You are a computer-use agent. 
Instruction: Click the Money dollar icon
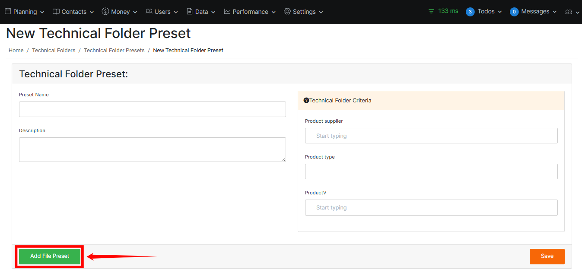click(105, 12)
